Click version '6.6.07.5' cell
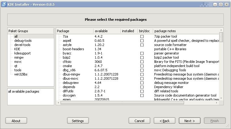Image resolution: width=231 pixels, height=129 pixels. pyautogui.click(x=101, y=70)
